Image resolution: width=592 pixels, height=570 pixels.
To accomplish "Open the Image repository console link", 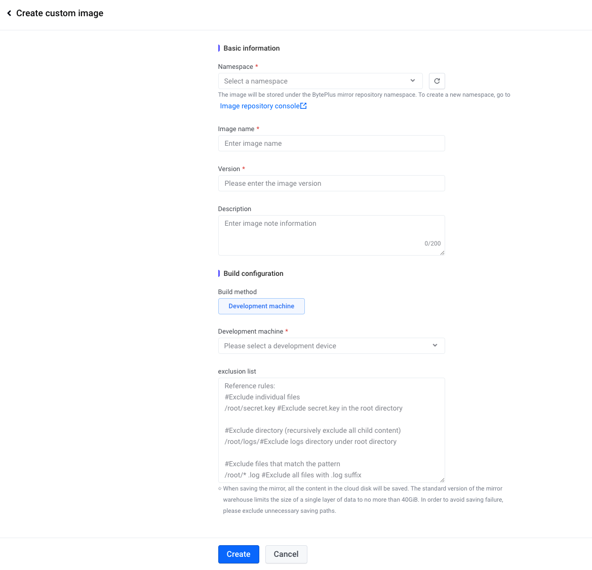I will (259, 106).
